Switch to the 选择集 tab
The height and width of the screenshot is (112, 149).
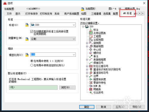(107, 14)
